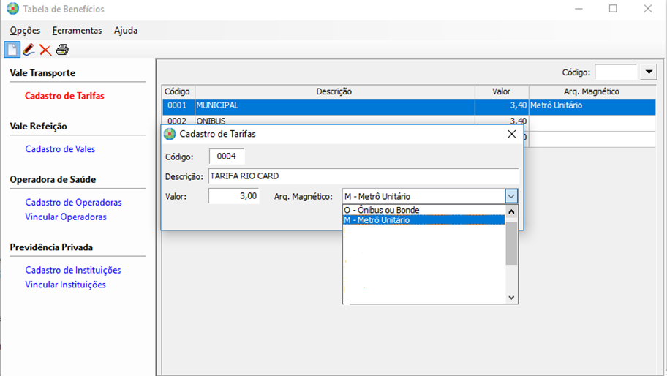Open the Opções menu
The height and width of the screenshot is (376, 667).
(25, 31)
